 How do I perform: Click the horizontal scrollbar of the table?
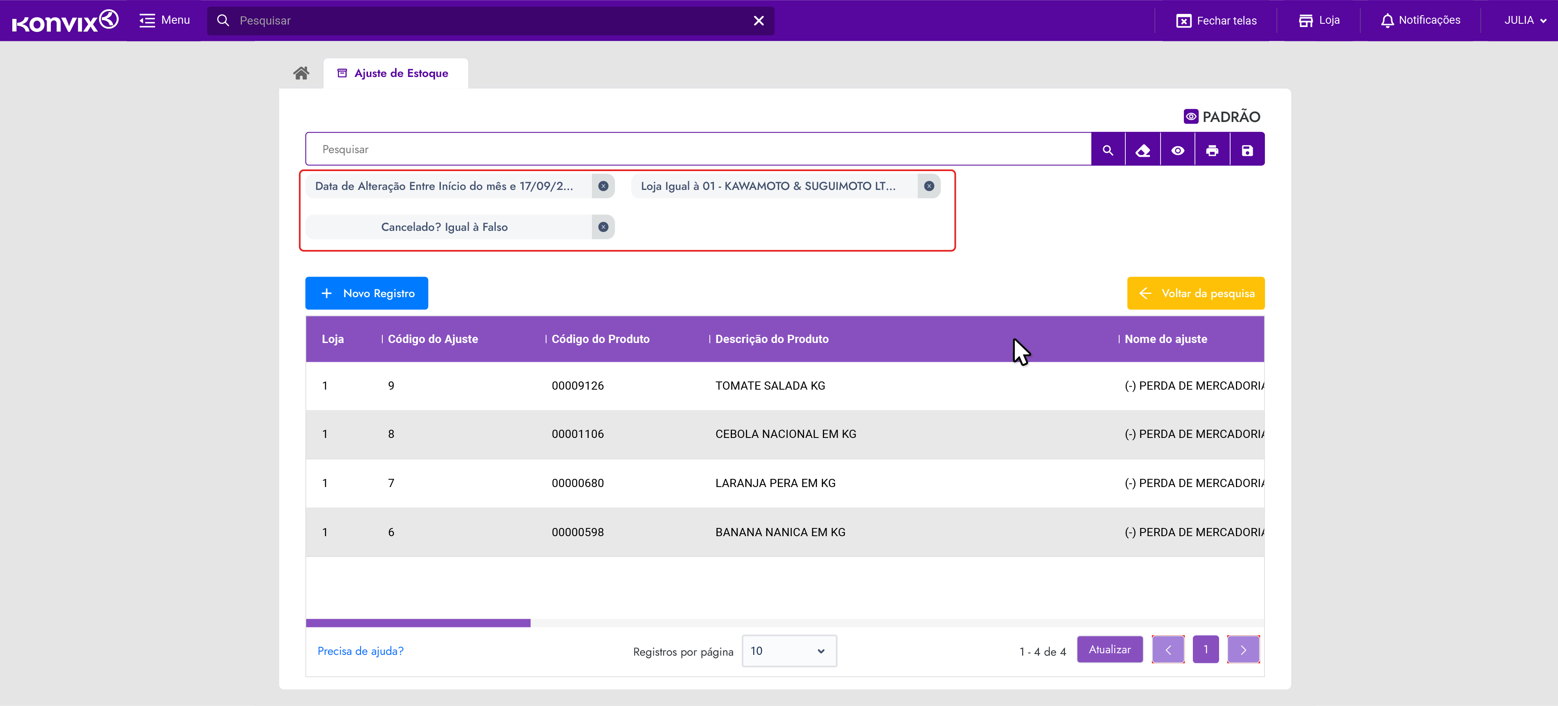coord(418,623)
